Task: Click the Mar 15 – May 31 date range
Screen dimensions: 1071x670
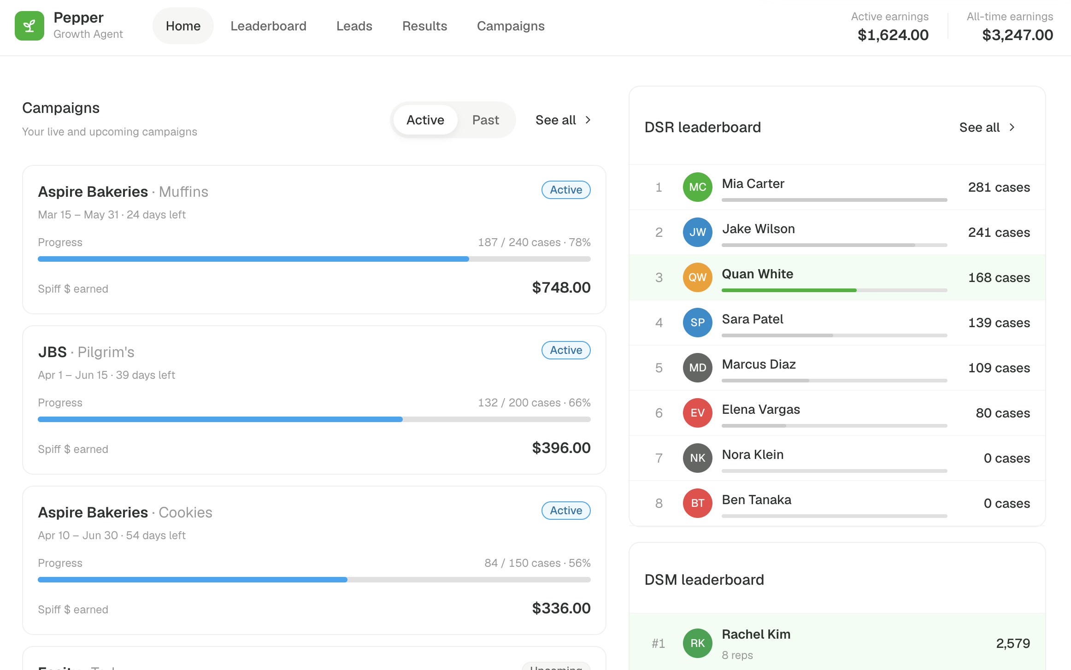Action: pos(78,215)
